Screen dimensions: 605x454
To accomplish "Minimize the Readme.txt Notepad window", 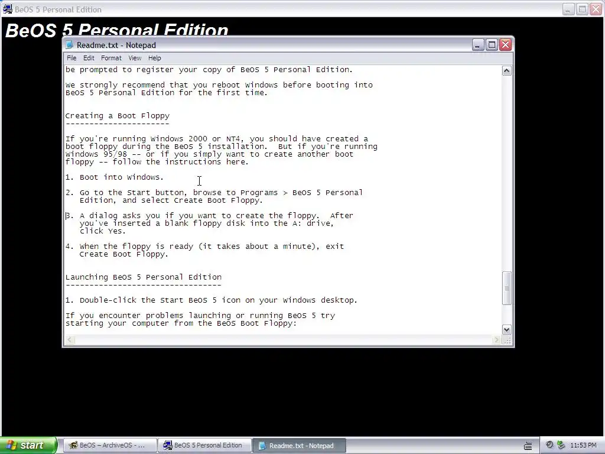I will [x=478, y=45].
